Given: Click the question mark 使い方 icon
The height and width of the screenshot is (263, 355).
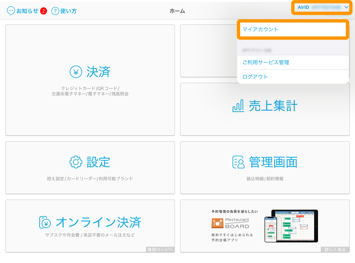Looking at the screenshot, I should pyautogui.click(x=55, y=11).
